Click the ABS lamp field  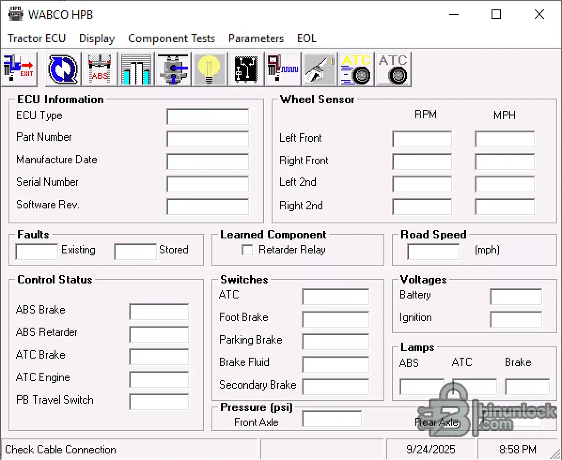(422, 387)
